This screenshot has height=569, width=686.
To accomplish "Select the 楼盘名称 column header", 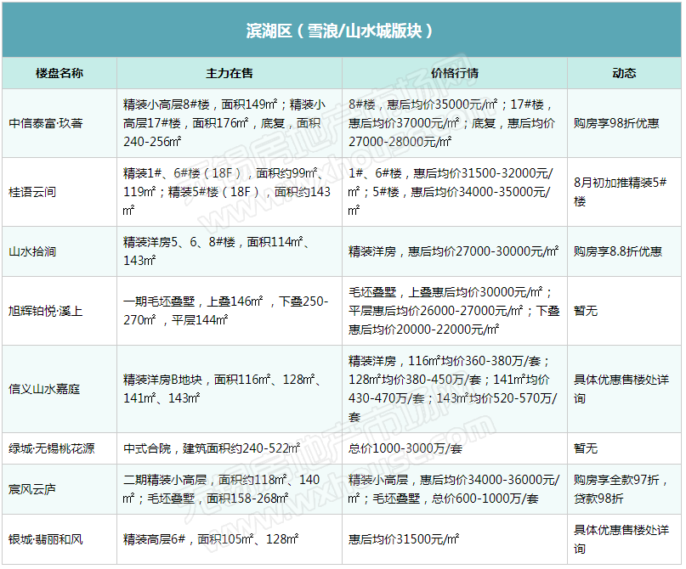I will tap(60, 73).
